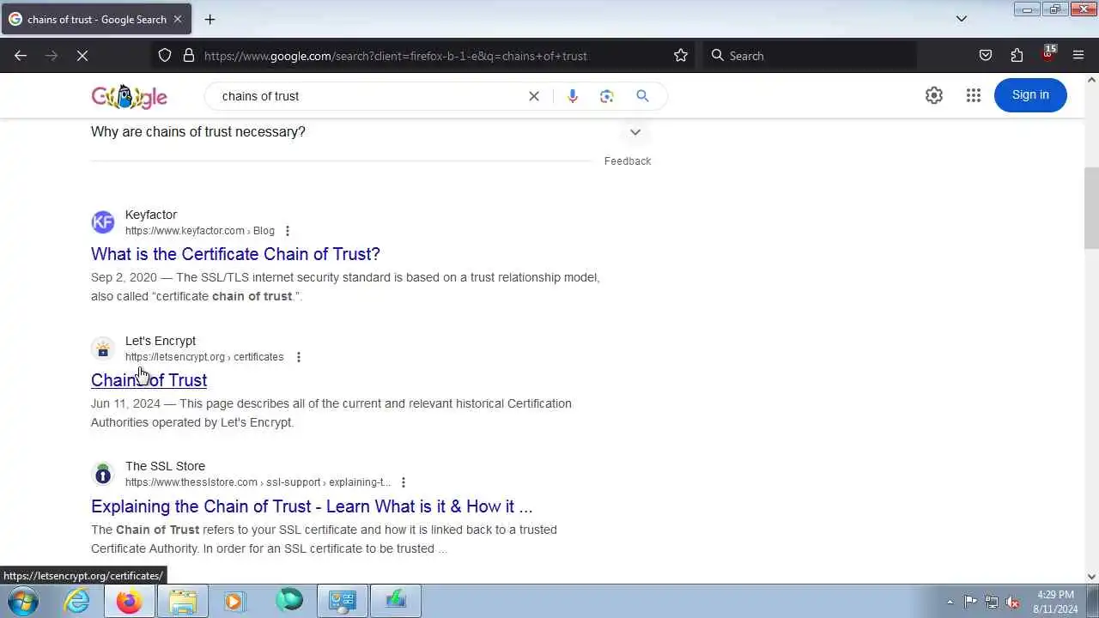Open the file explorer folder taskbar icon
Image resolution: width=1099 pixels, height=618 pixels.
click(x=182, y=601)
